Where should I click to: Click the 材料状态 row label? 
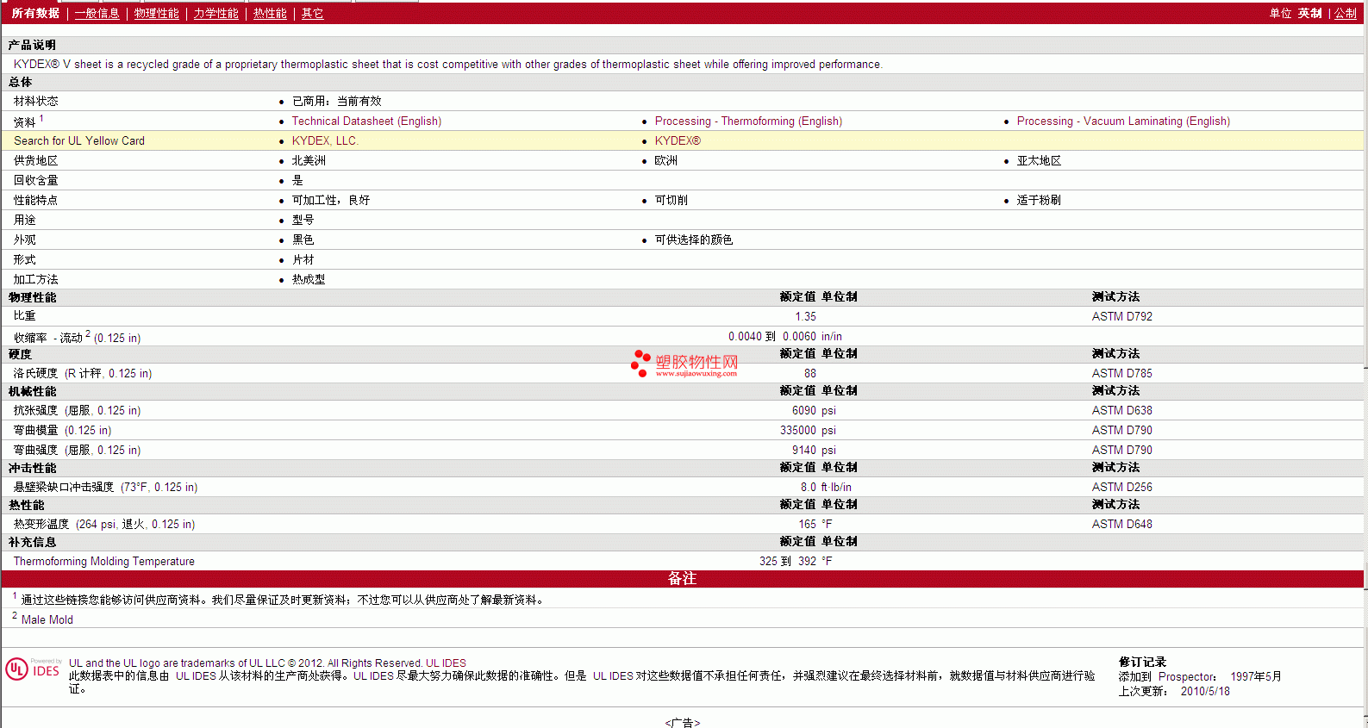pos(36,102)
